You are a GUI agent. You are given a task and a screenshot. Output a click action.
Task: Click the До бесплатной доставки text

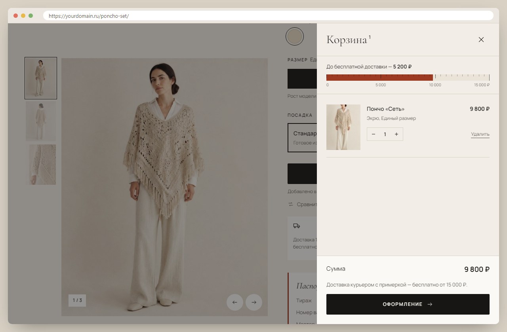(369, 66)
